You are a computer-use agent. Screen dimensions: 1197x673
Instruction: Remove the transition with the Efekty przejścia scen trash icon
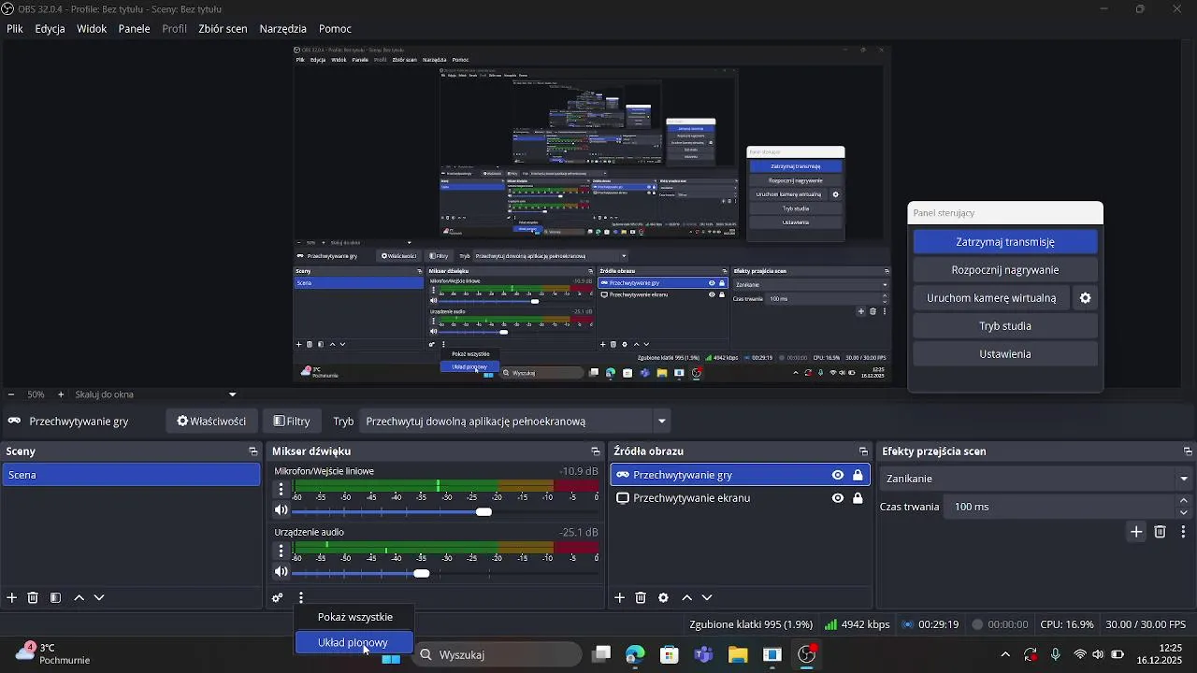pyautogui.click(x=1161, y=532)
